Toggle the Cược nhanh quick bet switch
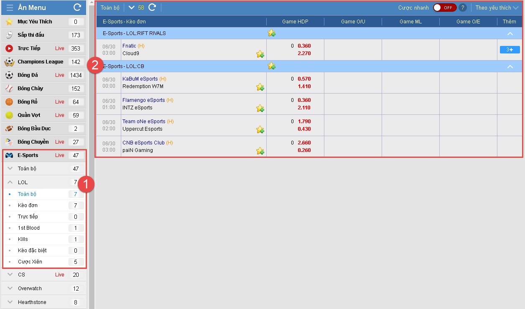Screen dimensions: 525x309 coord(444,8)
